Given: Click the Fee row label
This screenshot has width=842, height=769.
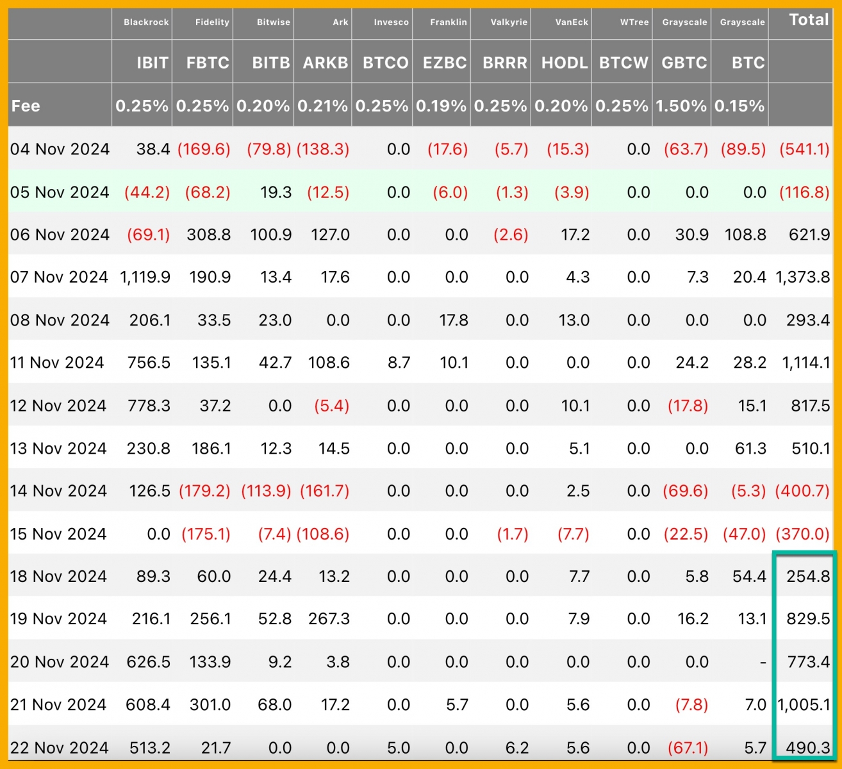Looking at the screenshot, I should [x=26, y=106].
